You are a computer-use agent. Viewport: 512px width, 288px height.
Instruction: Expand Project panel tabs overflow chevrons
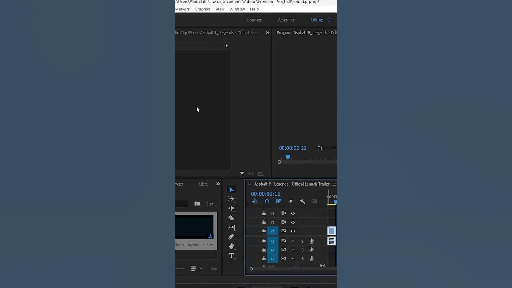218,184
